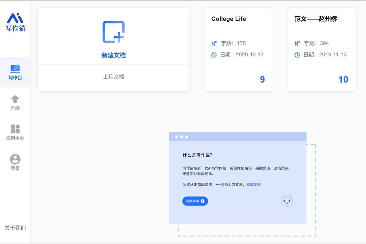Click the 登录 user avatar icon
The height and width of the screenshot is (244, 366).
pos(15,159)
